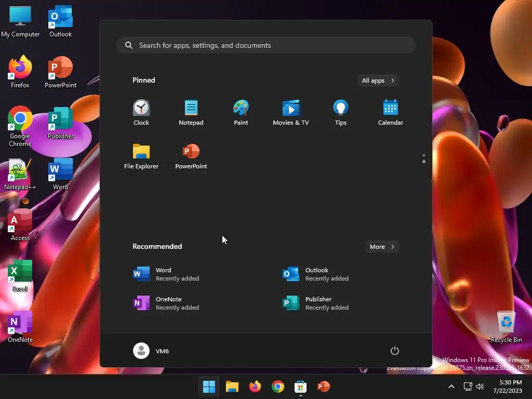
Task: Select the My Computer desktop icon
Action: click(20, 21)
